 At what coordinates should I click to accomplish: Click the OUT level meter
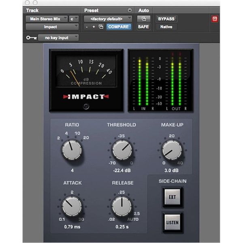coord(176,82)
